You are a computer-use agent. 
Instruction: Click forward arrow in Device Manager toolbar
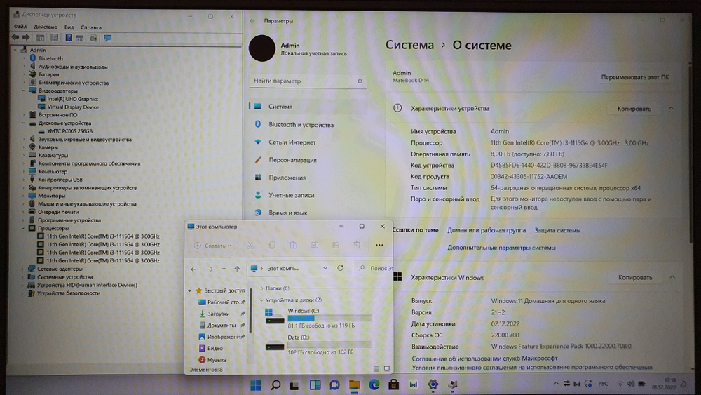coord(26,38)
